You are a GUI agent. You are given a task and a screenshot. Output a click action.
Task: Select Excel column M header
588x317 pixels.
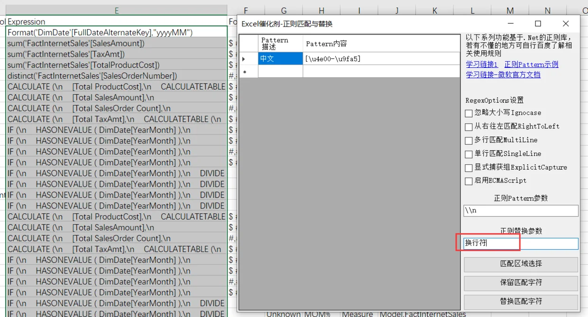click(x=510, y=10)
